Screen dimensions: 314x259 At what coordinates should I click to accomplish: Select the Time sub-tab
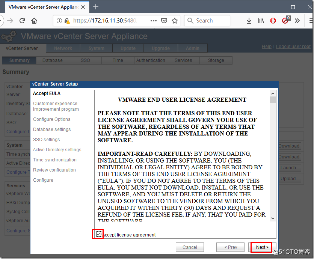pos(118,60)
